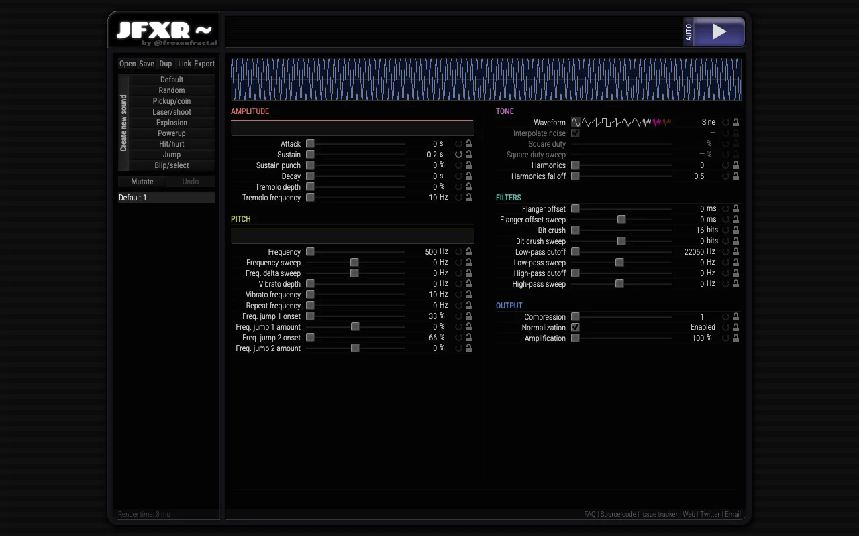
Task: Toggle the Repeat frequency lock
Action: (468, 306)
